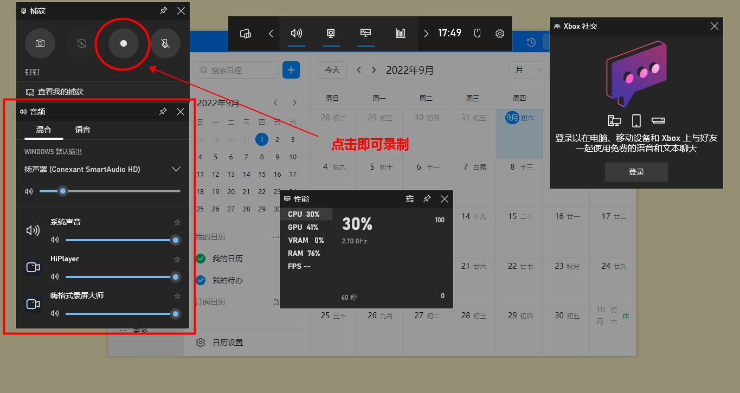Click the history clock icon in calendar header

coord(531,42)
